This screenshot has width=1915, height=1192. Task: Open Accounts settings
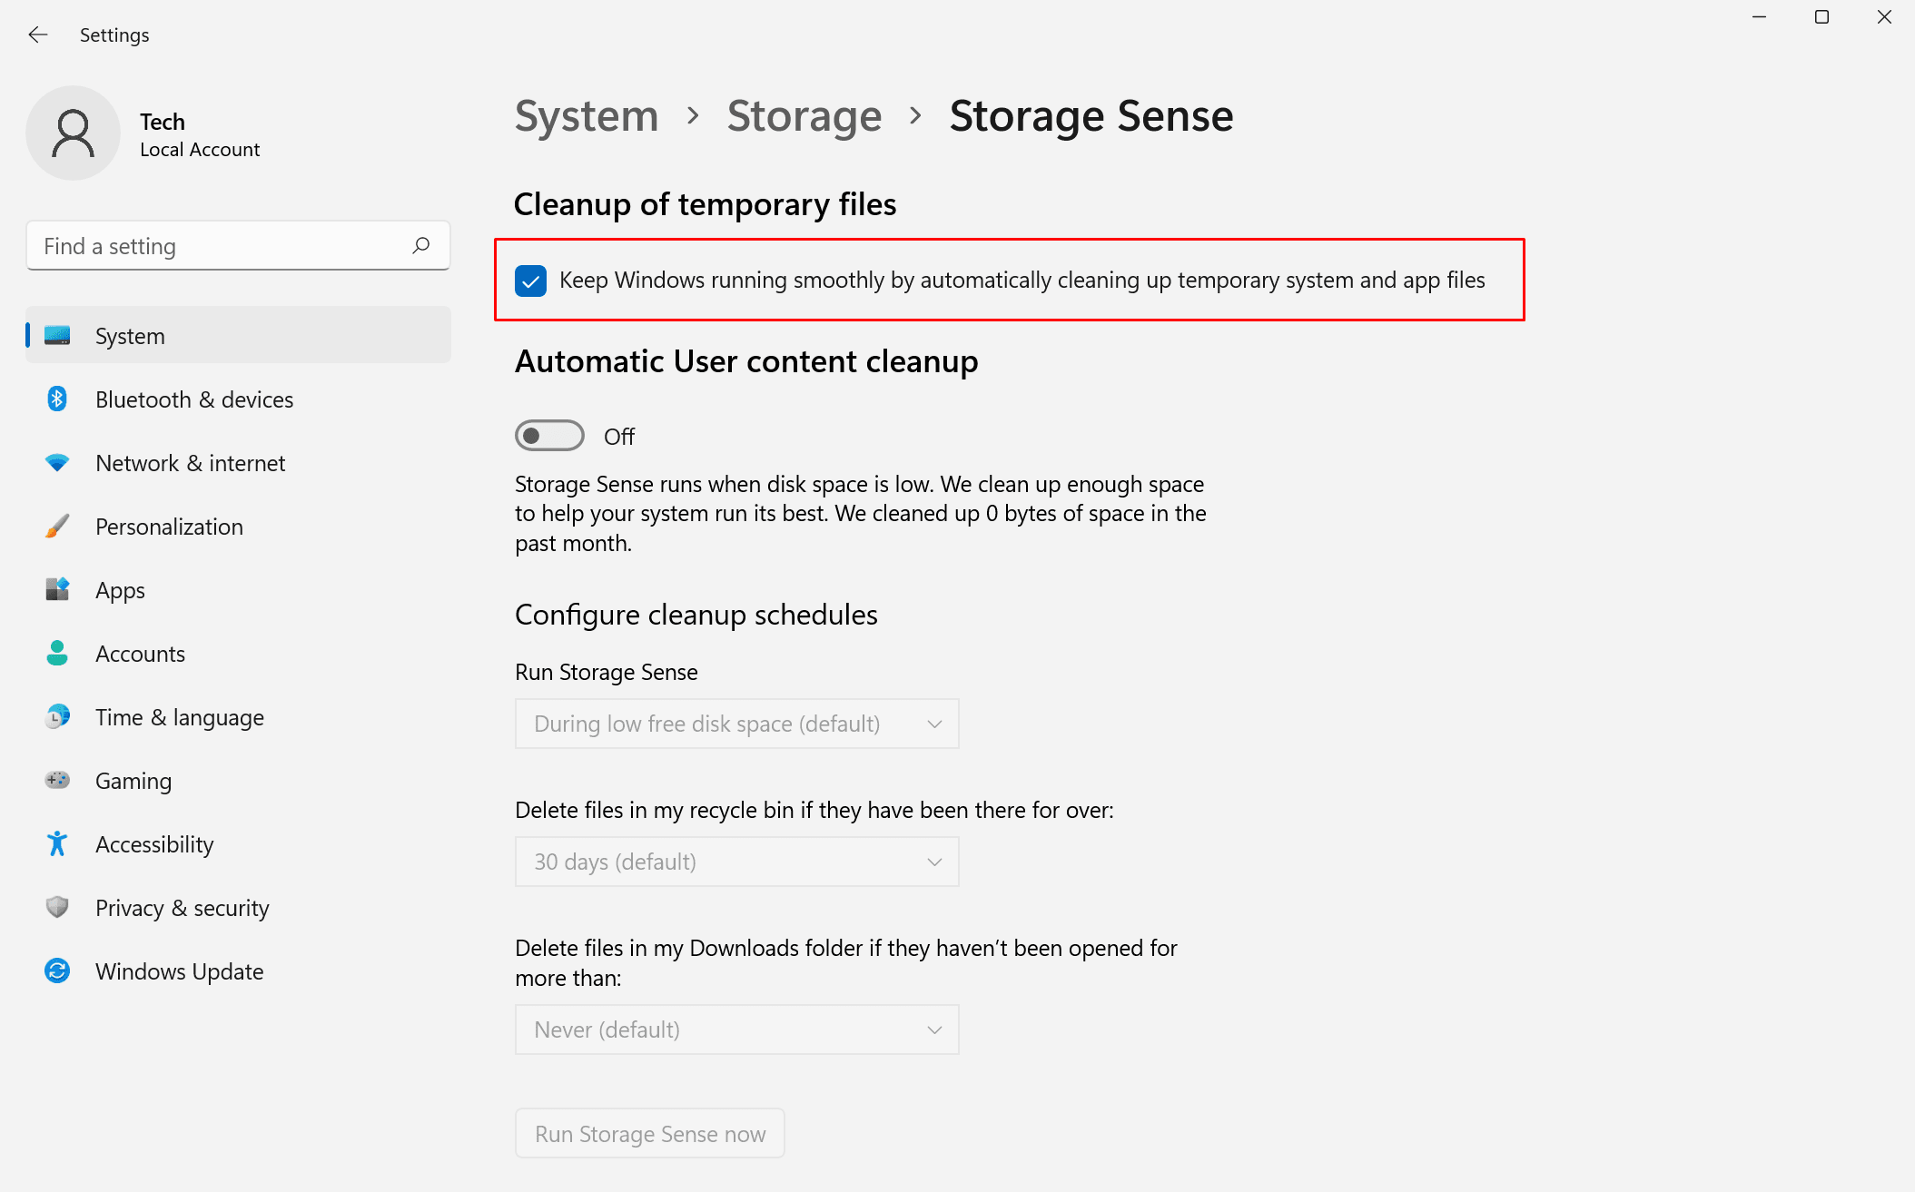(140, 654)
